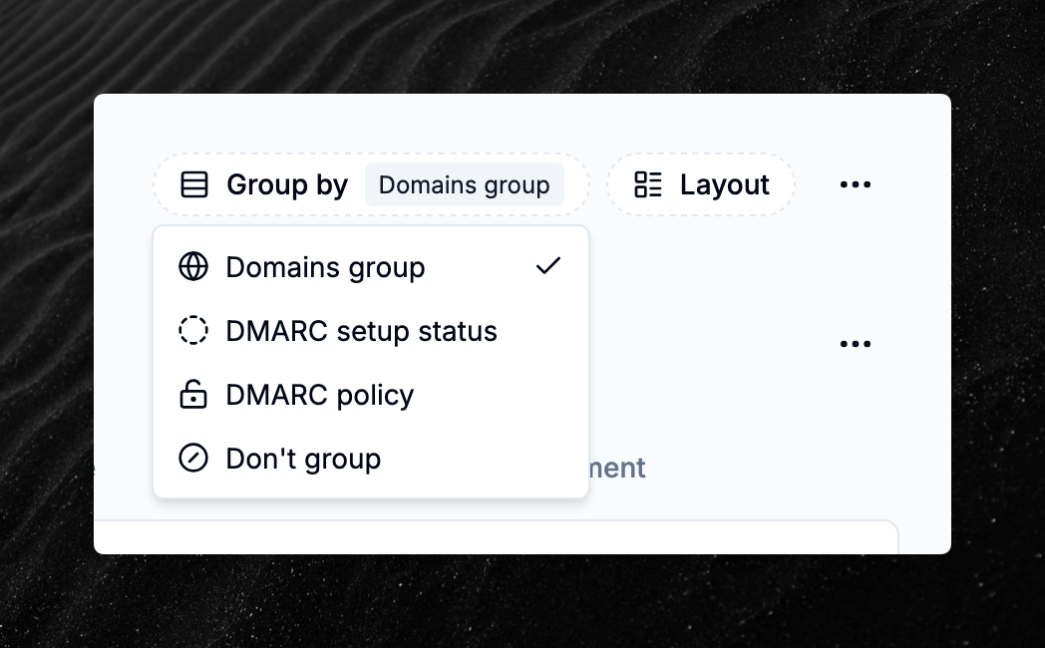Select the DMARC policy grouping option

coord(319,394)
